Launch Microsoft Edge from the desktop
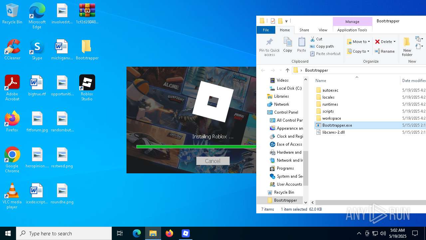Viewport: 426px width, 240px height. coord(37,16)
